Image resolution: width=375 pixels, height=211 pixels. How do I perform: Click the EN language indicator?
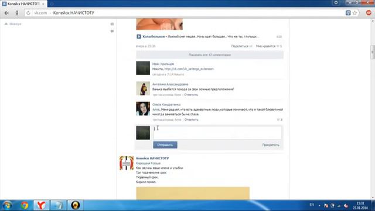point(312,205)
